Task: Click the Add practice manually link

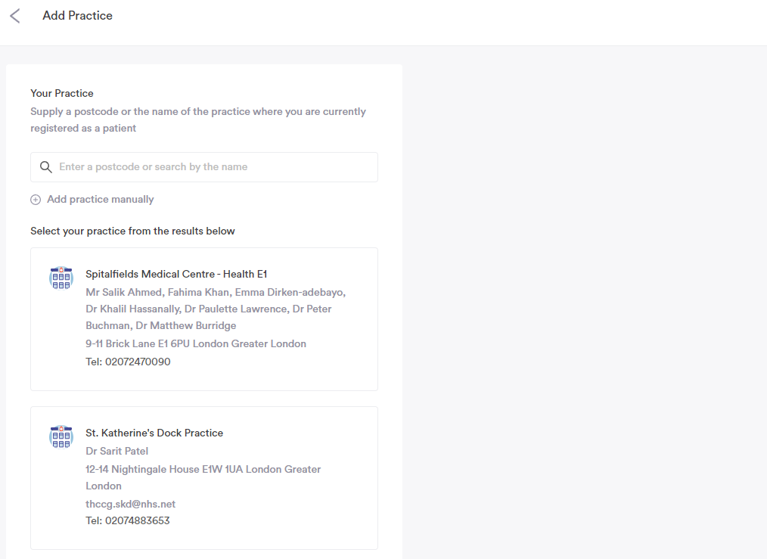Action: [100, 200]
